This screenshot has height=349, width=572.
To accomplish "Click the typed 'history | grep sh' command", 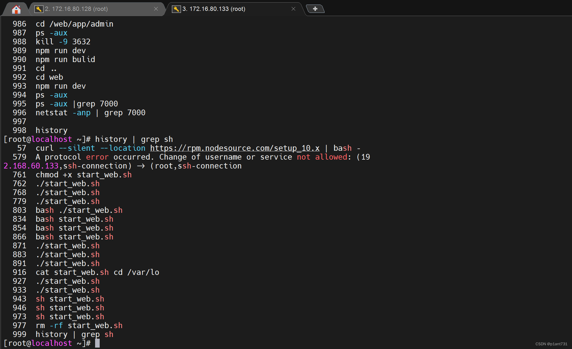I will (134, 139).
